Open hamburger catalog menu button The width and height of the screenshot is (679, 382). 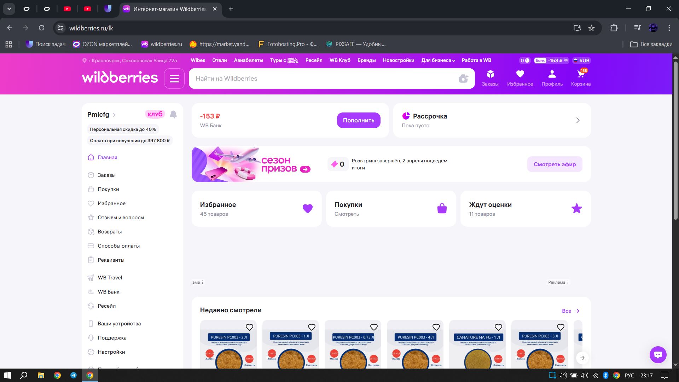coord(174,79)
